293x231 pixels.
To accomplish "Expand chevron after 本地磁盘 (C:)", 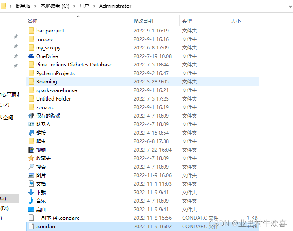I will click(x=74, y=6).
